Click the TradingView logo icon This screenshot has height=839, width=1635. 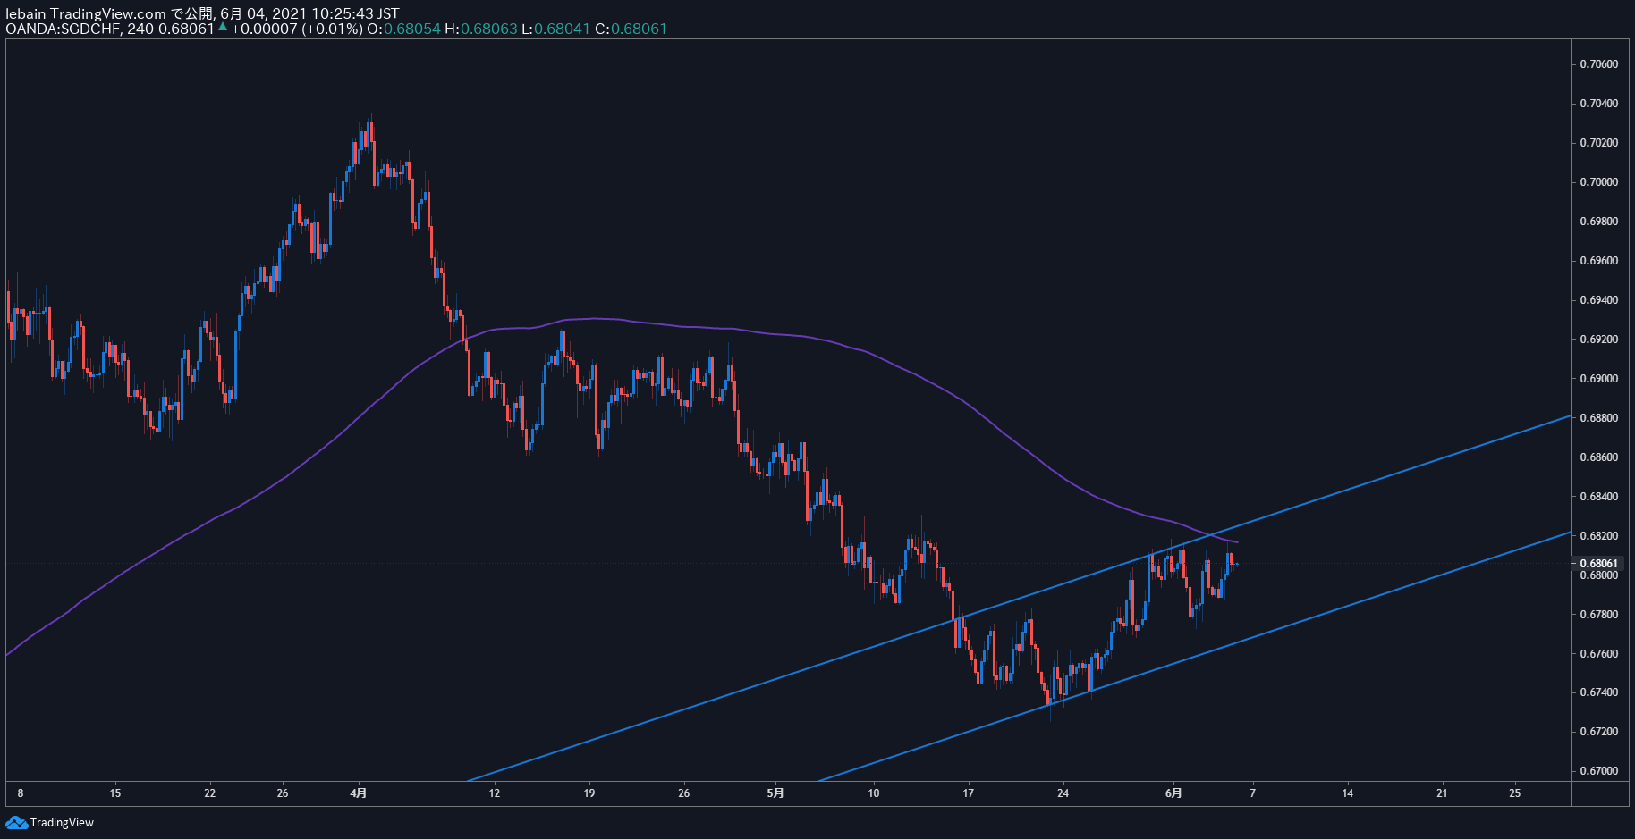16,823
